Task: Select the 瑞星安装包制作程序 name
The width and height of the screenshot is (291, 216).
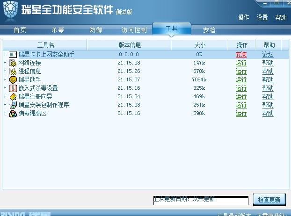Action: pyautogui.click(x=44, y=105)
